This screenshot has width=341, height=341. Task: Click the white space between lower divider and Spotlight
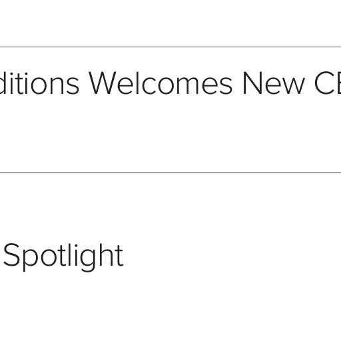pyautogui.click(x=170, y=206)
